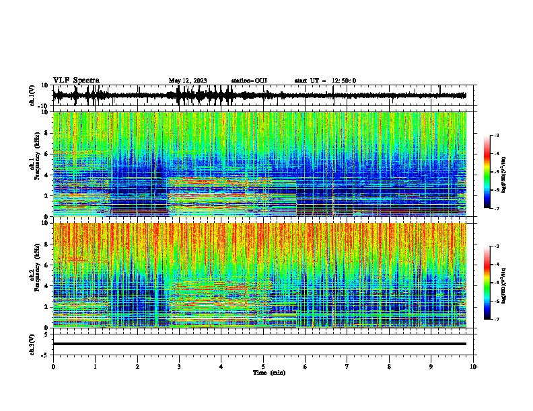The image size is (533, 411).
Task: Click the time axis tick label '0'
Action: (53, 367)
